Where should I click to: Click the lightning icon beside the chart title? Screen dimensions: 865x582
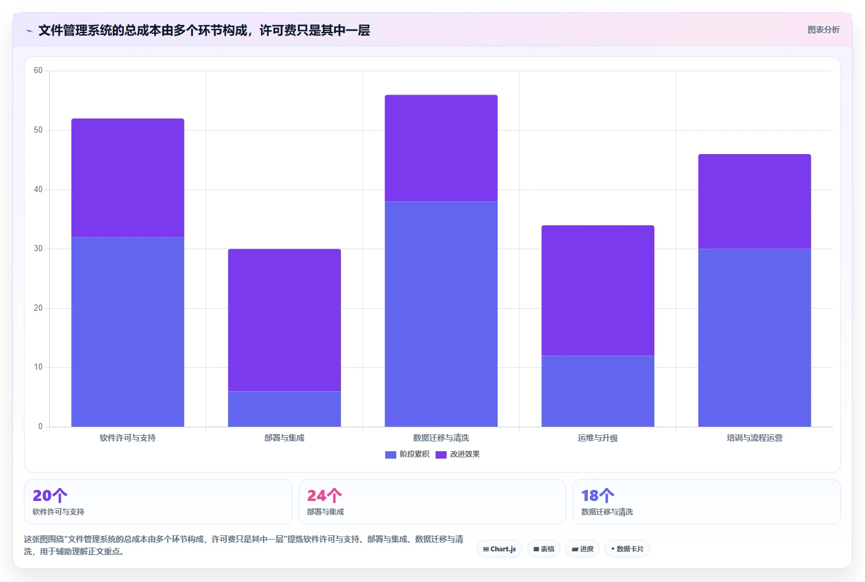tap(29, 31)
